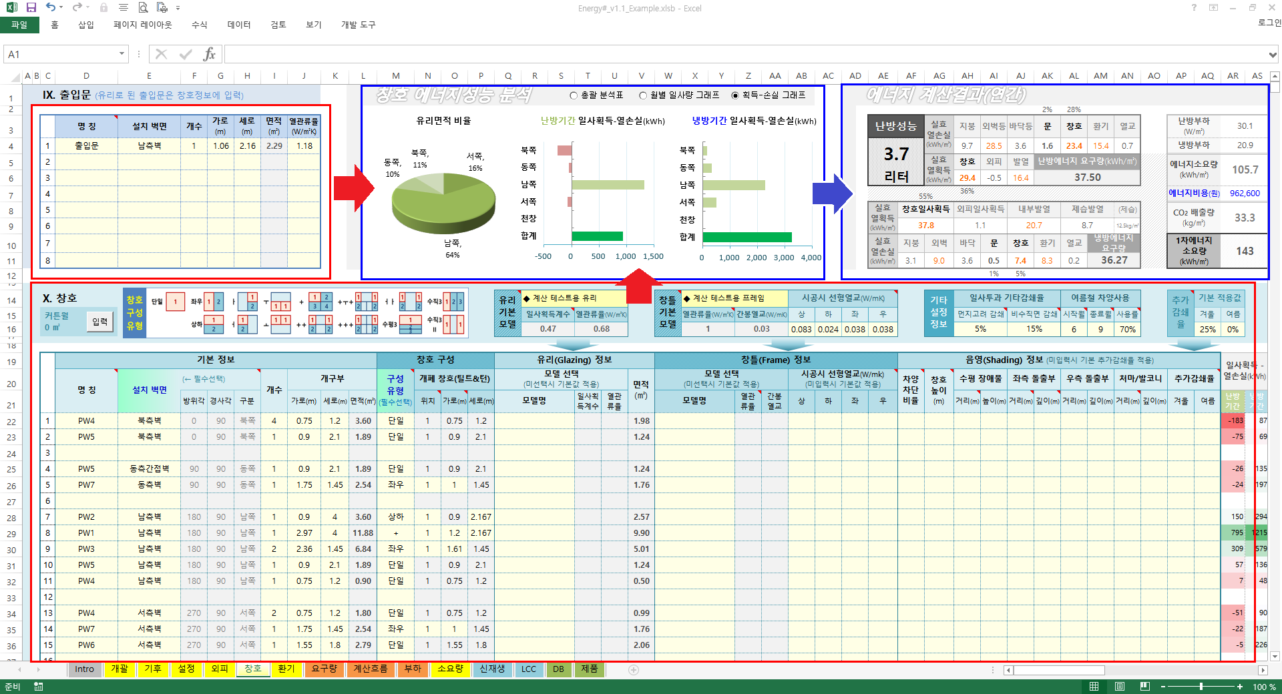This screenshot has width=1282, height=694.
Task: Select the 총괄 분석표 radio button
Action: pos(574,95)
